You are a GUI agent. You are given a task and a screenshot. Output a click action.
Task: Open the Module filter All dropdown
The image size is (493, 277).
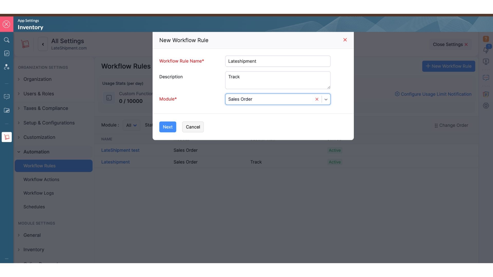pyautogui.click(x=131, y=125)
